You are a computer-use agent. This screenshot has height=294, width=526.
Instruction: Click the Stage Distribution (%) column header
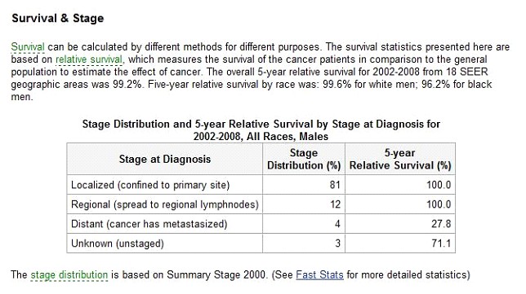pyautogui.click(x=304, y=159)
